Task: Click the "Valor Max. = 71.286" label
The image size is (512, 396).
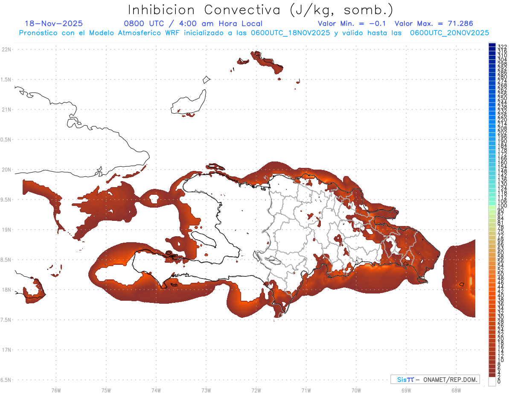Action: 434,23
